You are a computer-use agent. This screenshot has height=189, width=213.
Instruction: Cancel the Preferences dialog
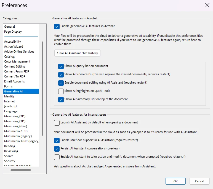(x=199, y=181)
